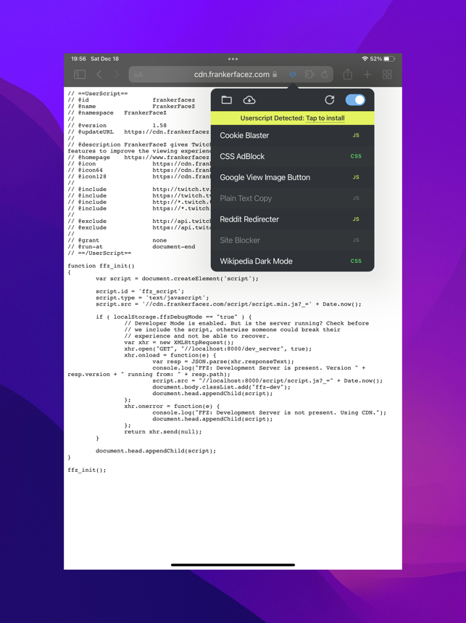The image size is (466, 623).
Task: Reload the page from address bar
Action: (325, 74)
